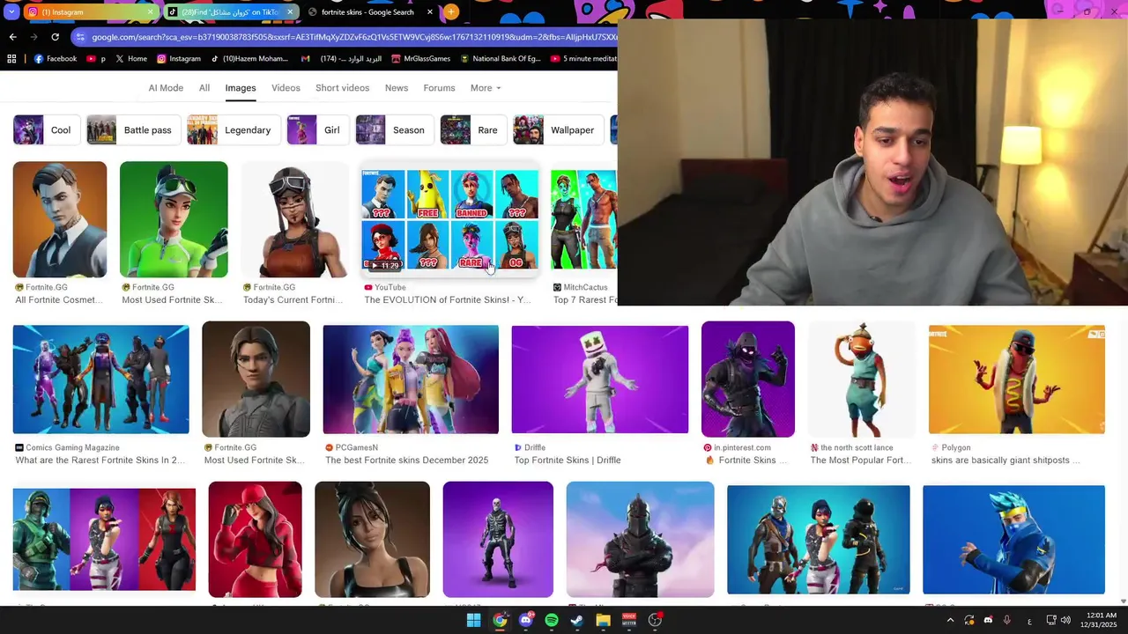Expand the More search options dropdown
Viewport: 1128px width, 634px height.
tap(486, 88)
